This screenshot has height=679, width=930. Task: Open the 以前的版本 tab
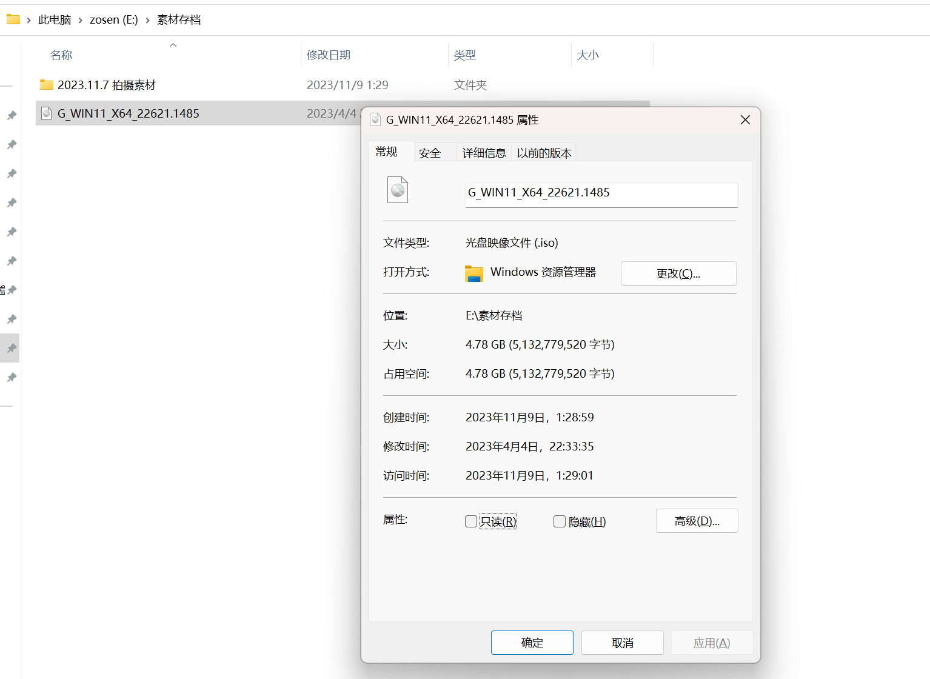pos(544,153)
